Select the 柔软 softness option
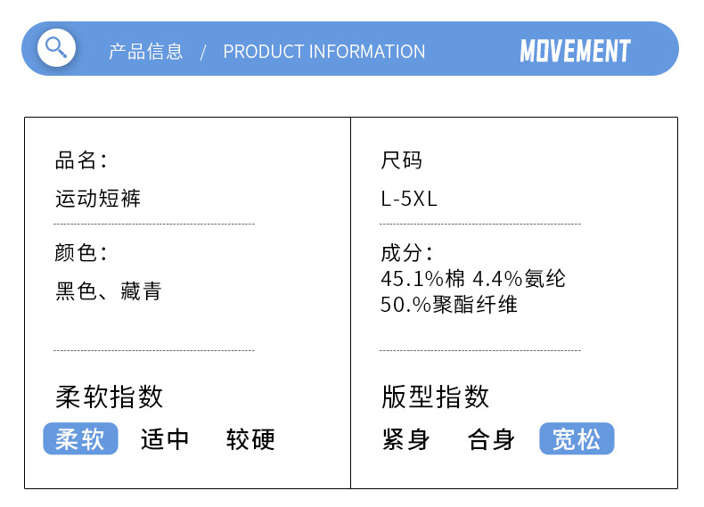The width and height of the screenshot is (704, 507). pyautogui.click(x=80, y=438)
